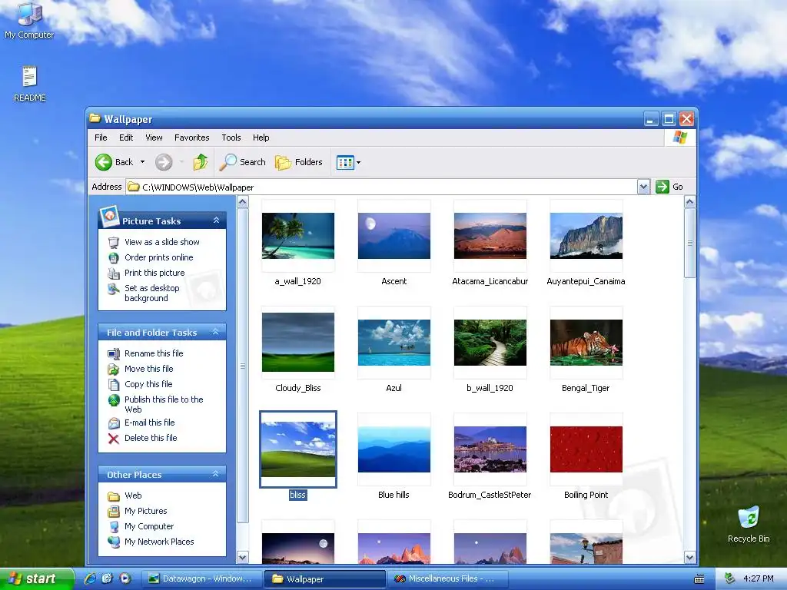Screen dimensions: 787x590
Task: Open the Edit menu
Action: (126, 138)
